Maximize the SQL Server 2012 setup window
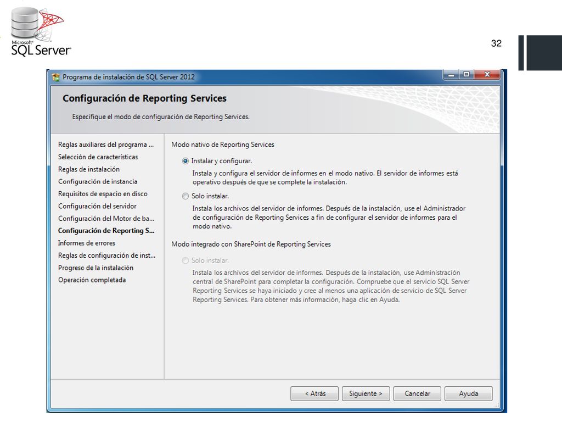The height and width of the screenshot is (422, 562). click(x=467, y=75)
